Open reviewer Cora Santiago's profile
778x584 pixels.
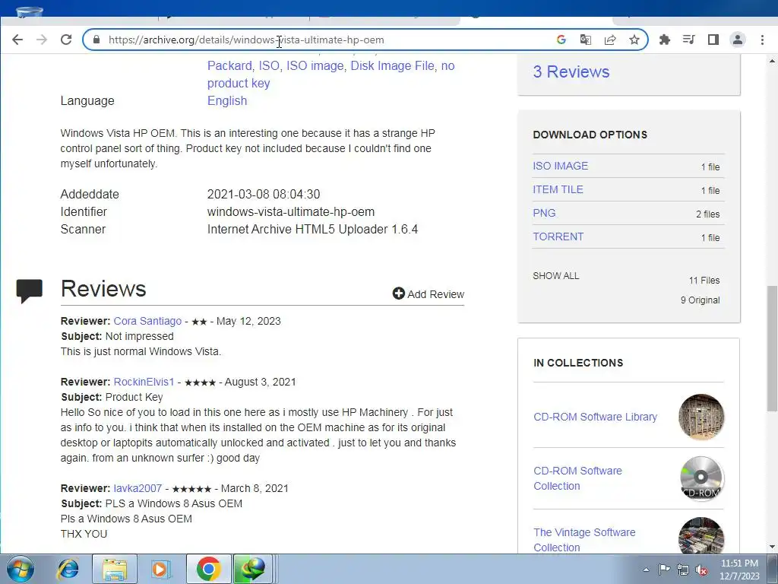pos(147,321)
